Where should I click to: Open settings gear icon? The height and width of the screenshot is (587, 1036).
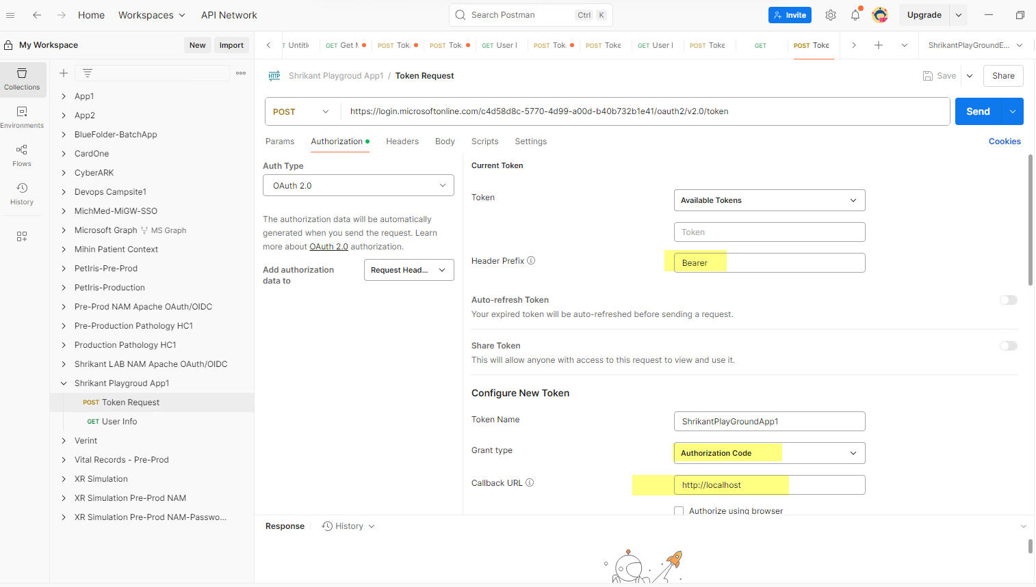click(831, 15)
